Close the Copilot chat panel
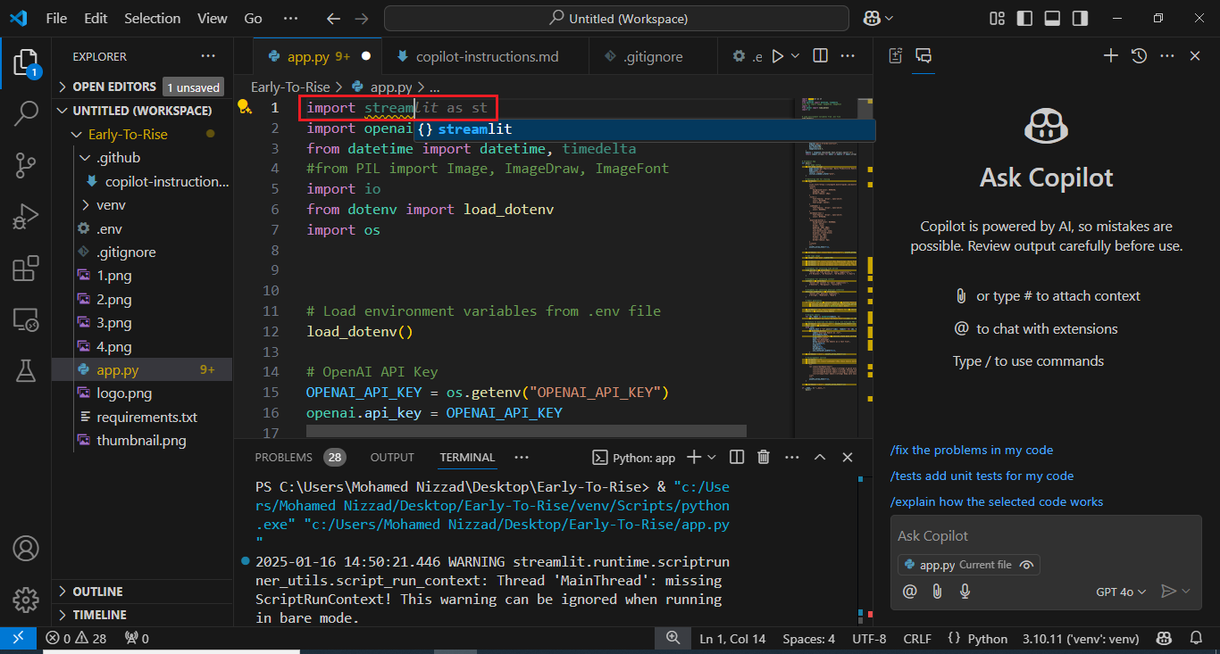1220x654 pixels. (x=1195, y=56)
